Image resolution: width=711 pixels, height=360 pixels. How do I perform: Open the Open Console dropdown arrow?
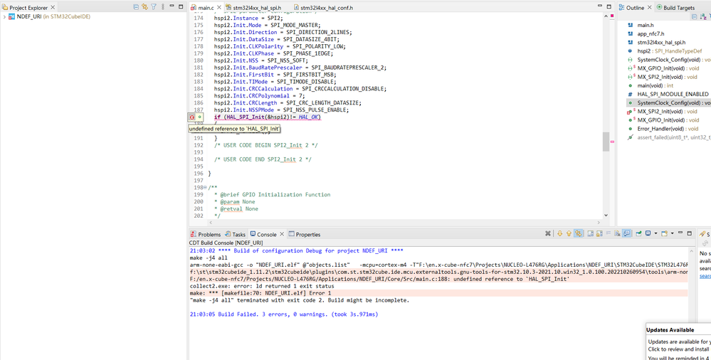coord(673,233)
